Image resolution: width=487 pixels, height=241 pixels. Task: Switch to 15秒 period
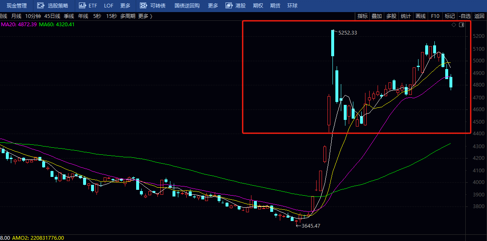click(111, 16)
